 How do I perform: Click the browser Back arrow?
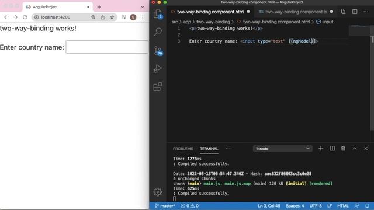tap(6, 17)
